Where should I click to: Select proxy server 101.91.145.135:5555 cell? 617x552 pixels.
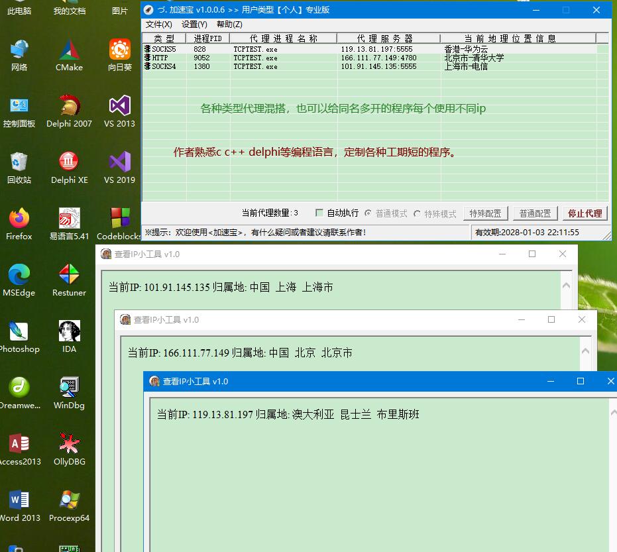(x=378, y=66)
